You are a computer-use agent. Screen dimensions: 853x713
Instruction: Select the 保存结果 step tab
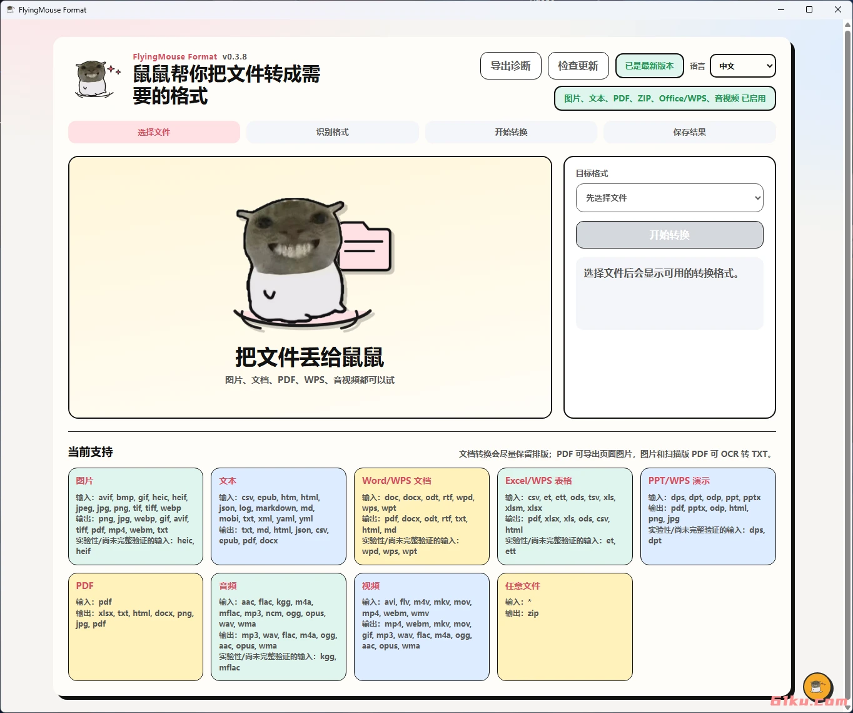coord(690,132)
